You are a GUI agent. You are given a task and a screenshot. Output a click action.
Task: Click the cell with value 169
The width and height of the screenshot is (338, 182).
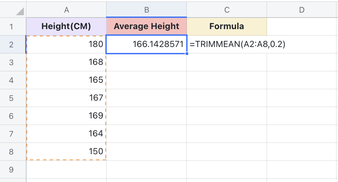[x=66, y=116]
